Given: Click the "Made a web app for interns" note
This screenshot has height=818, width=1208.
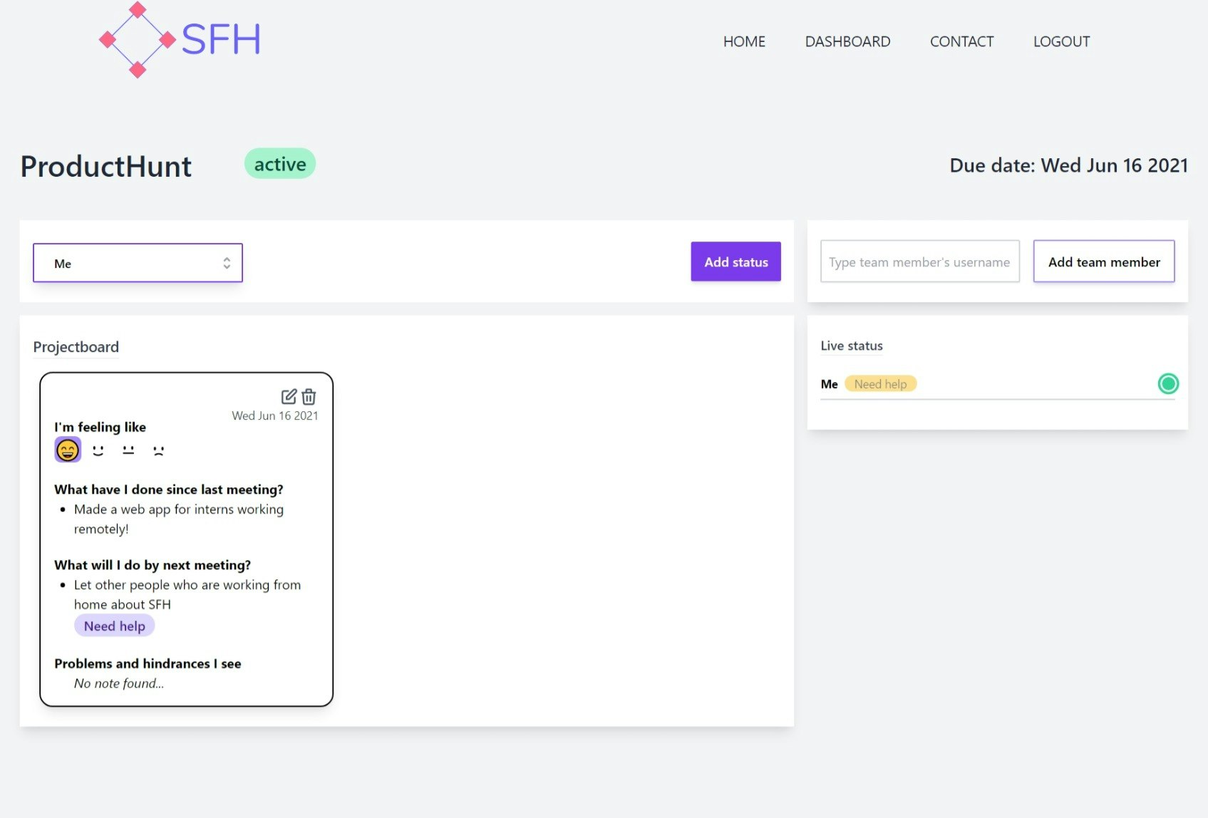Looking at the screenshot, I should click(179, 519).
